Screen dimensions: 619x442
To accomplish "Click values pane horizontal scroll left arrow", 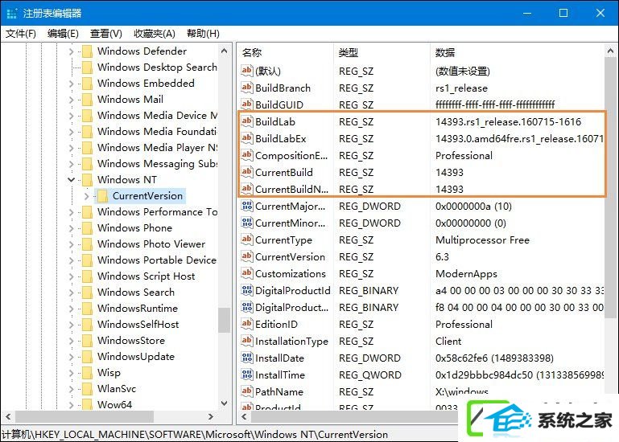I will coord(245,416).
